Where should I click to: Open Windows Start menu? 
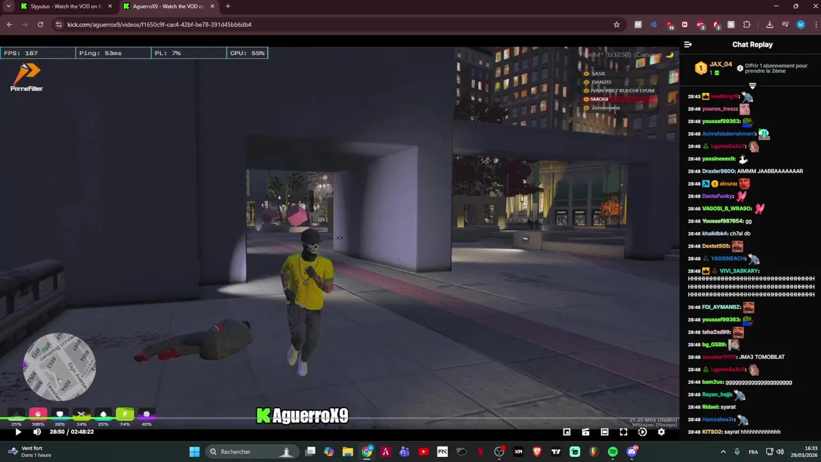tap(194, 452)
